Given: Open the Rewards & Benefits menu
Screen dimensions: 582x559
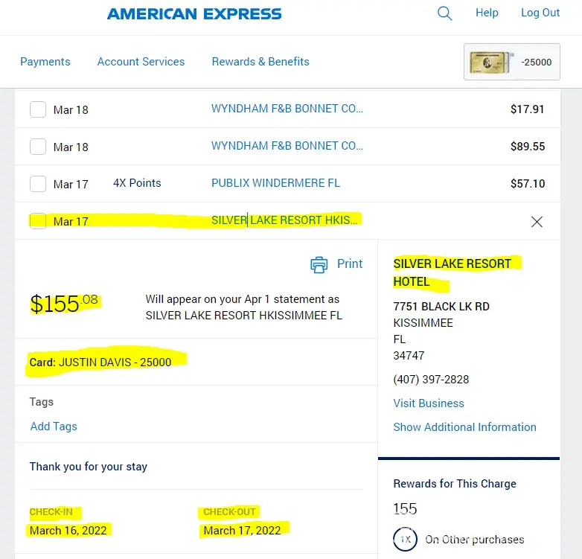Looking at the screenshot, I should pos(260,62).
